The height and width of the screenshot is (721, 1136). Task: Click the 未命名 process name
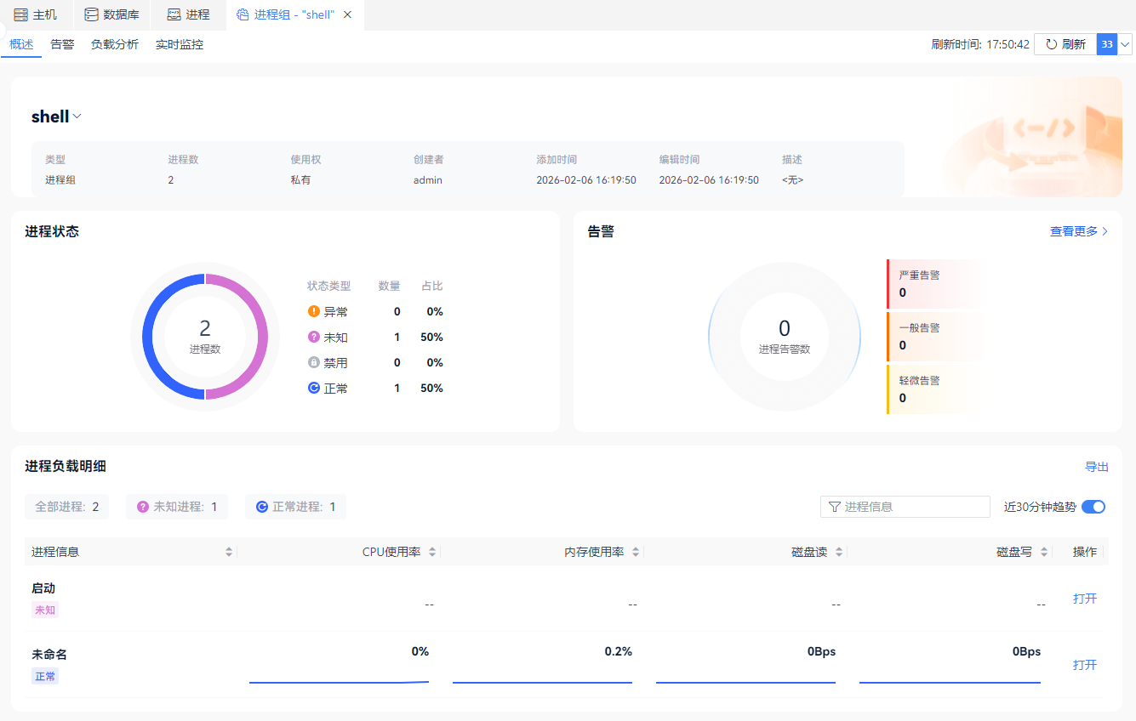point(49,655)
